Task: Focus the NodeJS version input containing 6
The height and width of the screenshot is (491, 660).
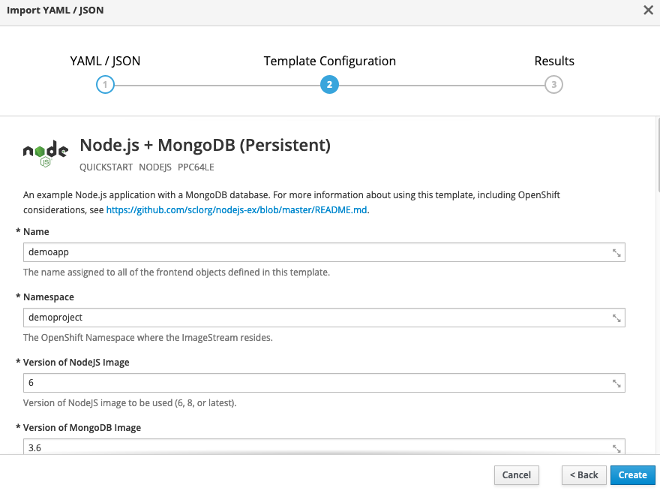Action: click(324, 383)
